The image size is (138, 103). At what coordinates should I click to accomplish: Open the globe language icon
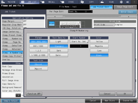[x=121, y=2]
